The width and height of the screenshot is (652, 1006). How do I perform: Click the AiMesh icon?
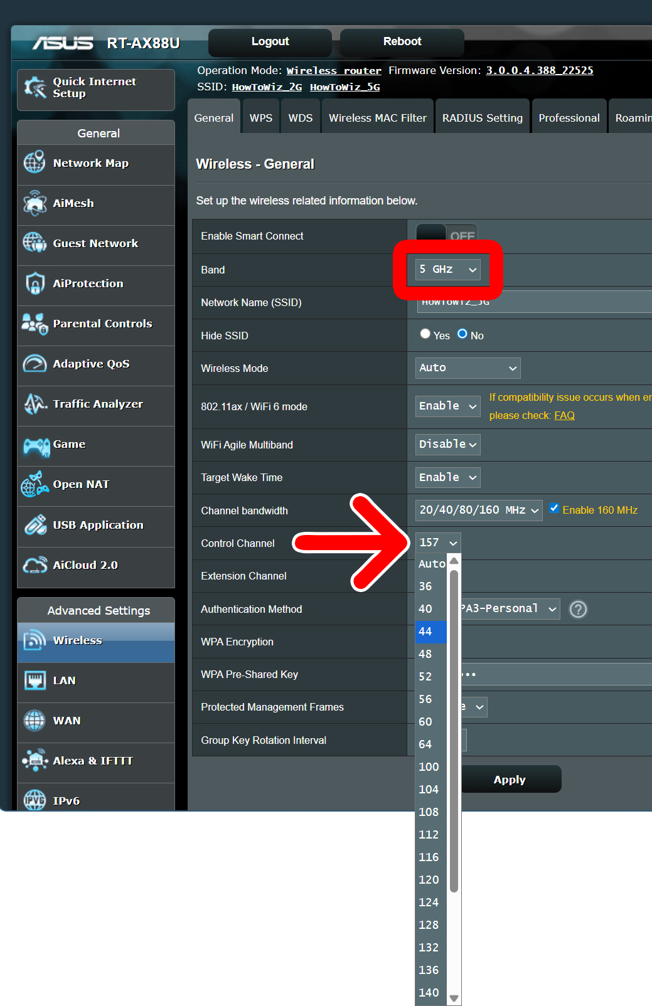coord(35,203)
